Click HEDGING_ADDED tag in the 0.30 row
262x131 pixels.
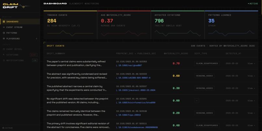click(x=204, y=88)
